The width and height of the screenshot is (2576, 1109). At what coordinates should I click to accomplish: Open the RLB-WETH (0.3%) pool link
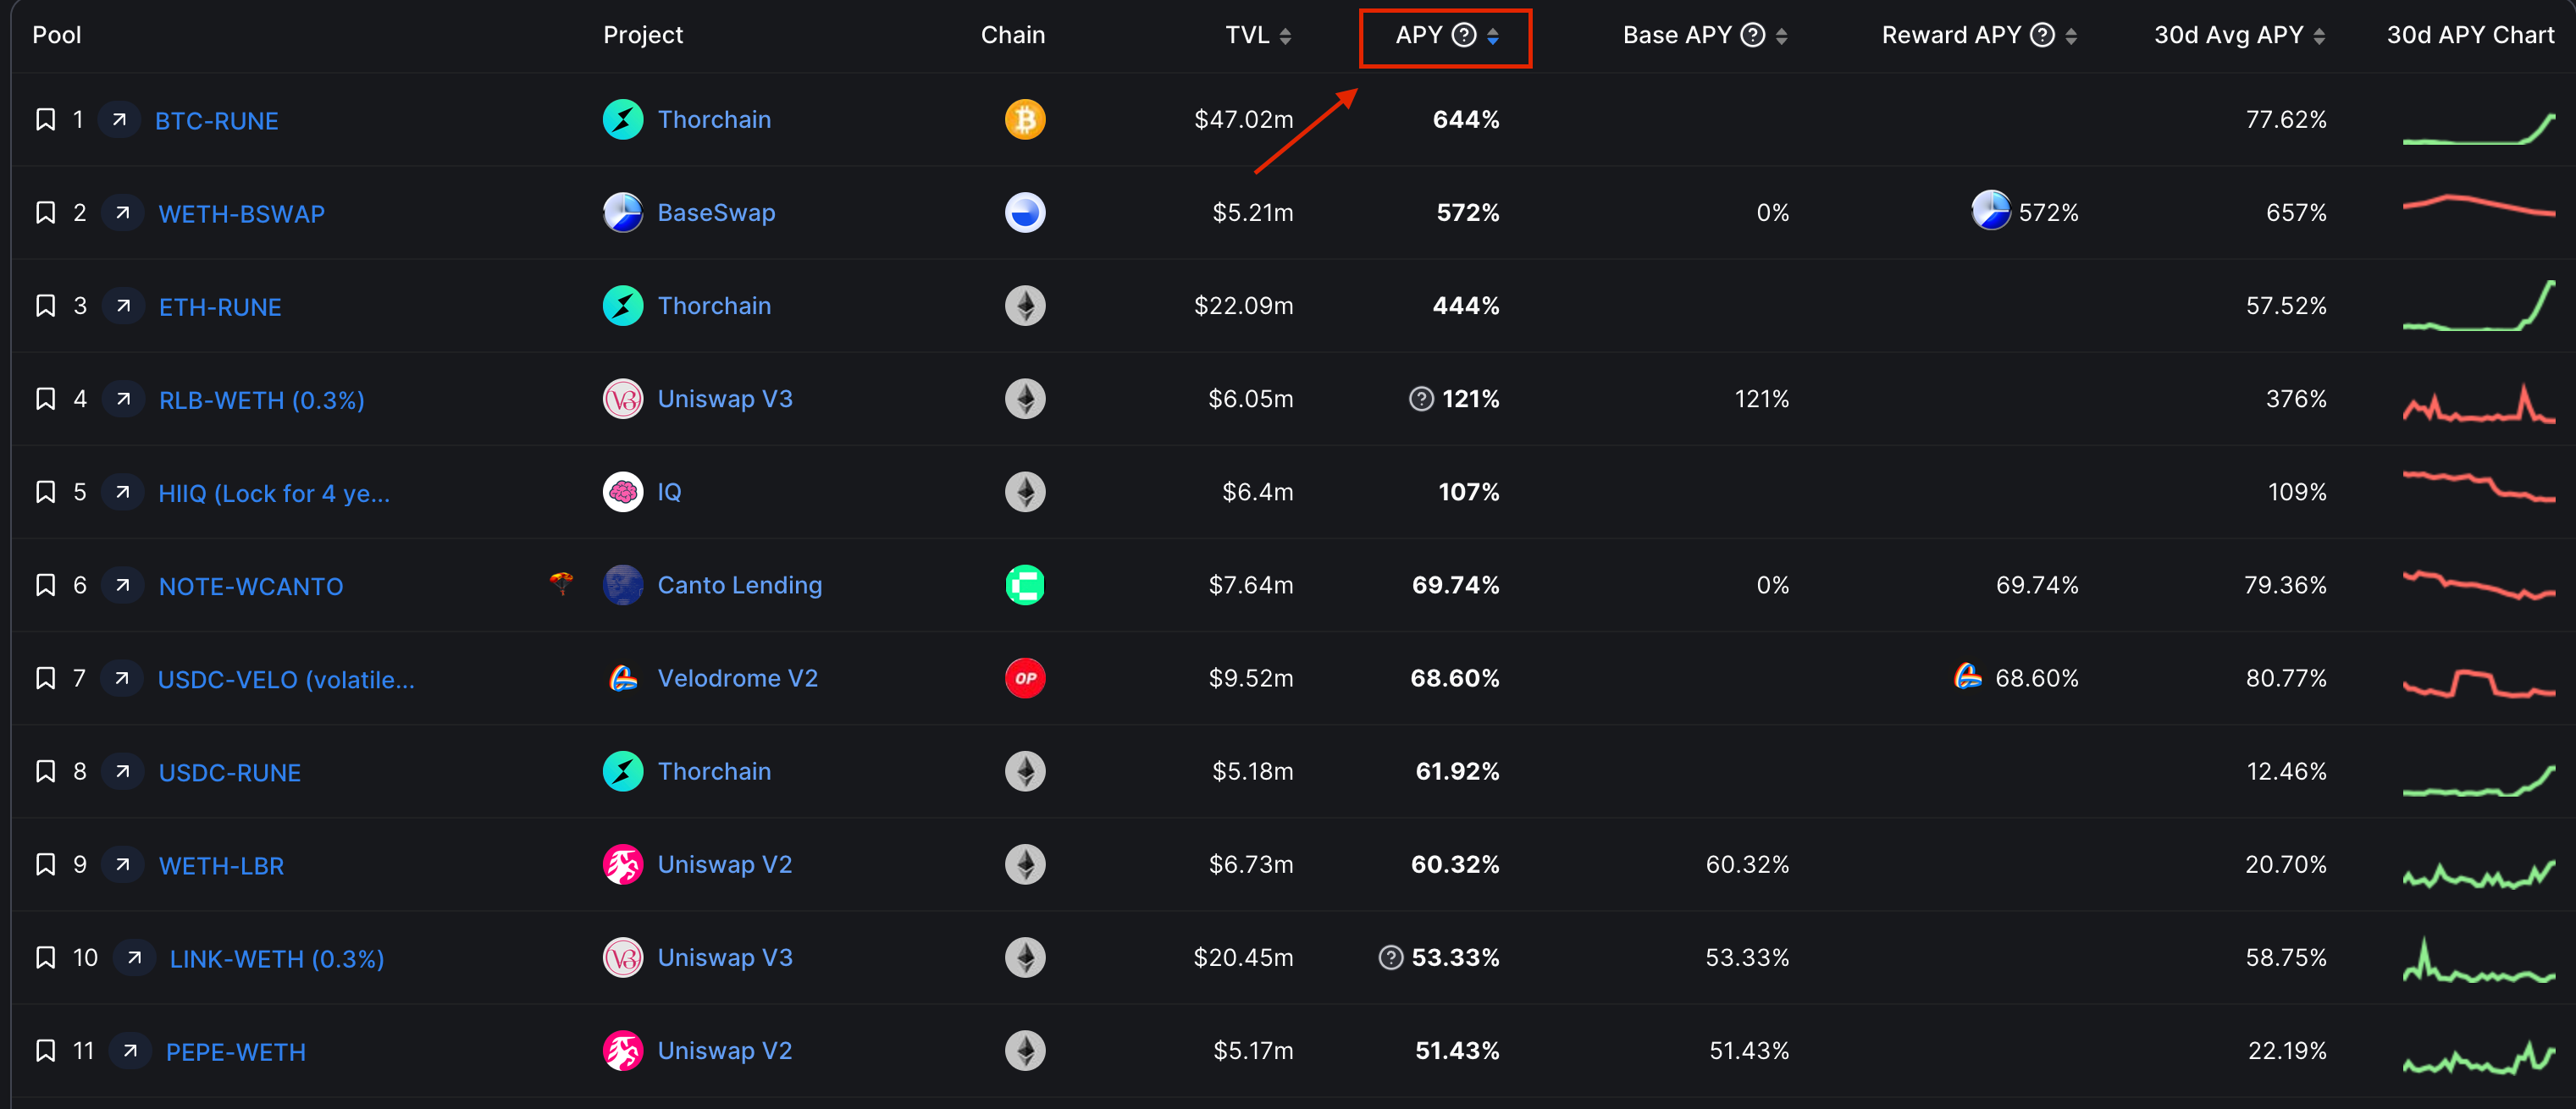[262, 400]
